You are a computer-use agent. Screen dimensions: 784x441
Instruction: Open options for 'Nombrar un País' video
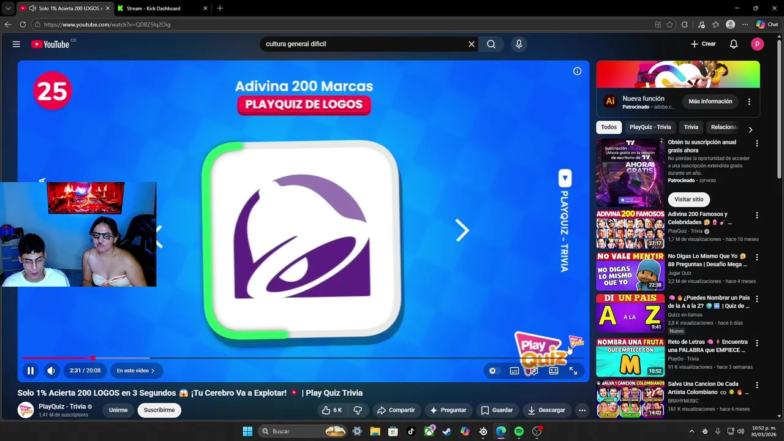pos(756,299)
